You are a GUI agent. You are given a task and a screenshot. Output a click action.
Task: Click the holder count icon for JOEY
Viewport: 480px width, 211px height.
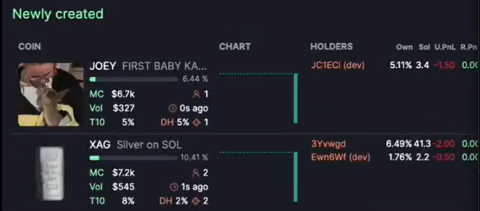[x=196, y=94]
